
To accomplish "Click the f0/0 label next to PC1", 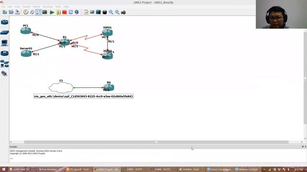I will coord(35,35).
